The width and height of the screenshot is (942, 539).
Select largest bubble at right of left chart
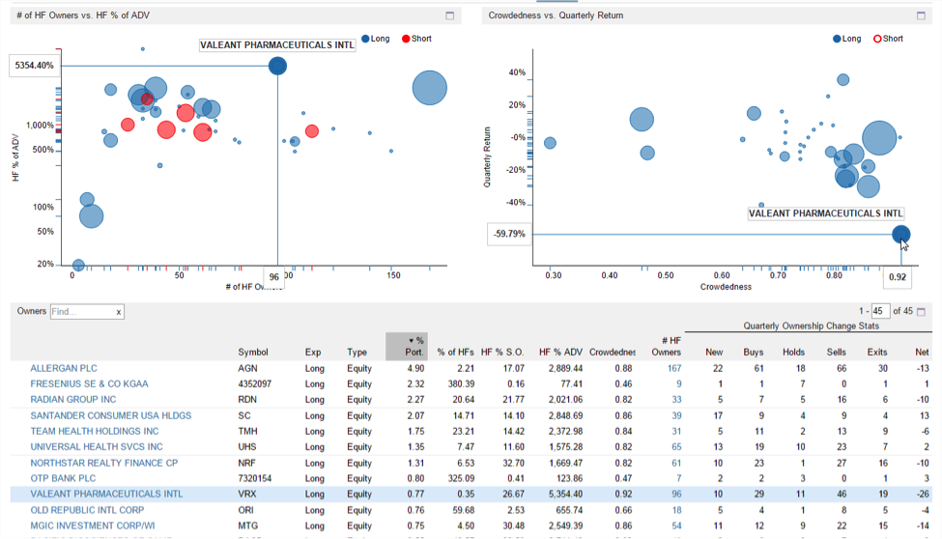pos(430,88)
